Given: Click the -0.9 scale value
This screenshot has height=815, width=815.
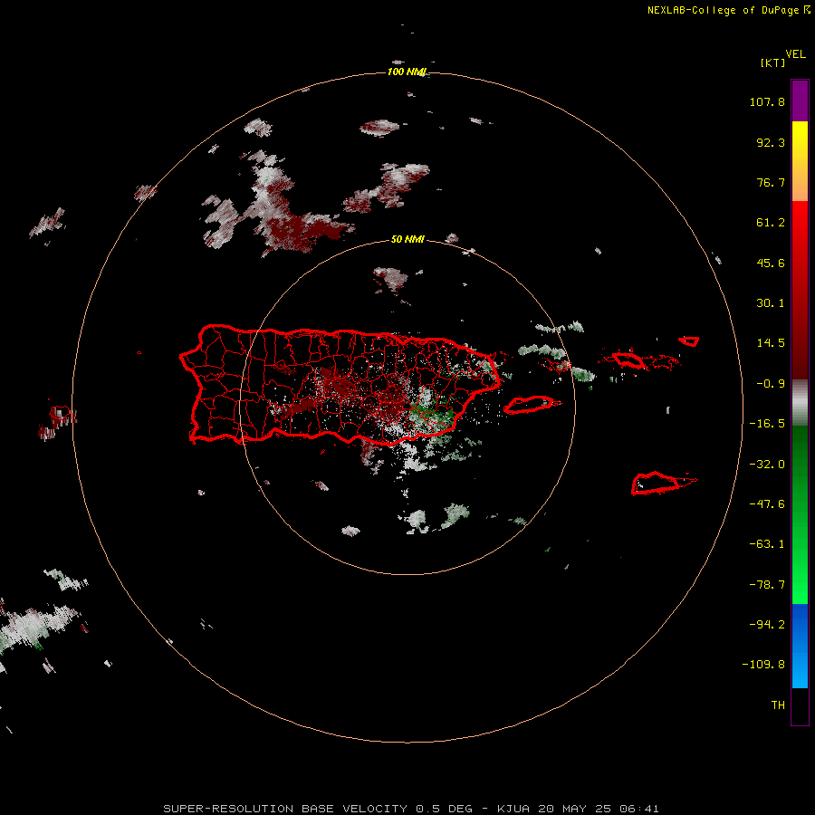Looking at the screenshot, I should pyautogui.click(x=771, y=384).
